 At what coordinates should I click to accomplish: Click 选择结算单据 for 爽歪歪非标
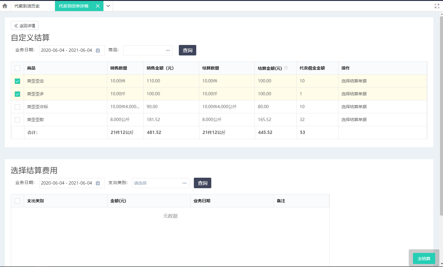(354, 107)
